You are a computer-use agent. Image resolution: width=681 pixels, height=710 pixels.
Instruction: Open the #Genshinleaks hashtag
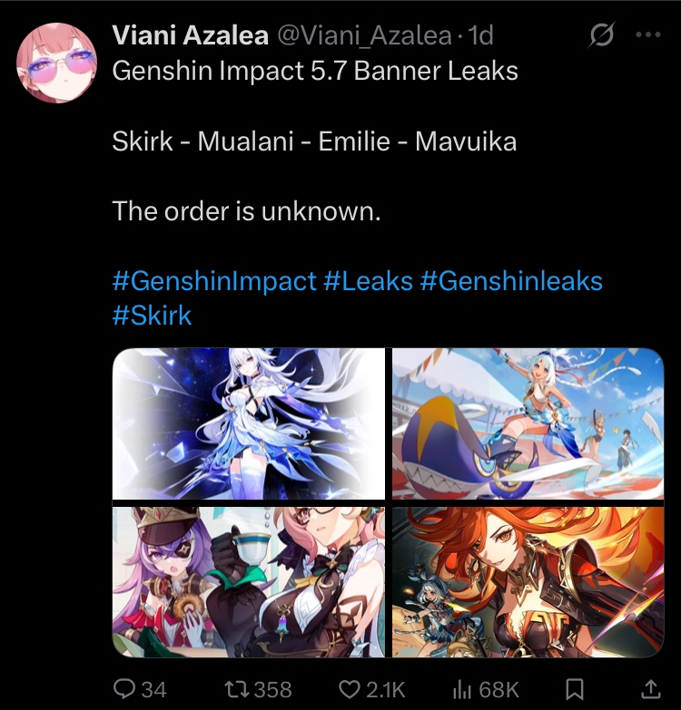[511, 281]
